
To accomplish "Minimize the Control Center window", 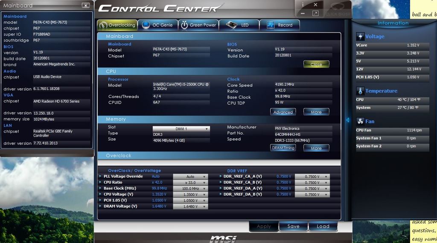I will [303, 13].
